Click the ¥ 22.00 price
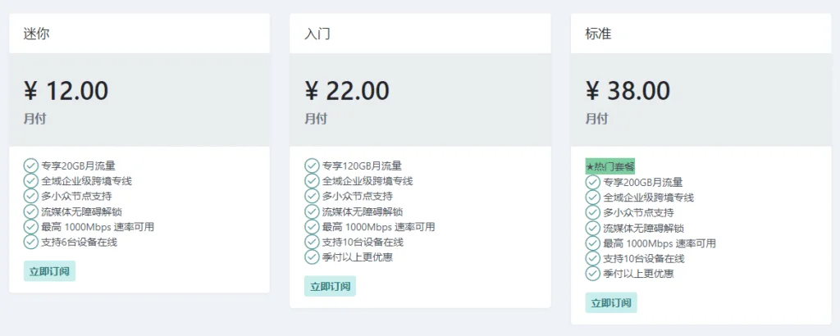 coord(347,90)
